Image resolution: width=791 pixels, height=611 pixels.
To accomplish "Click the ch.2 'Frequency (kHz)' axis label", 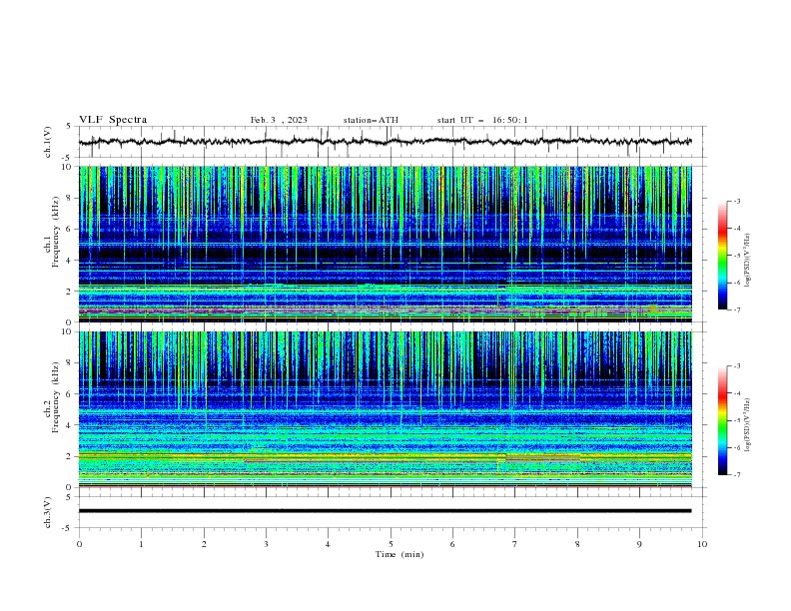I will tap(56, 397).
